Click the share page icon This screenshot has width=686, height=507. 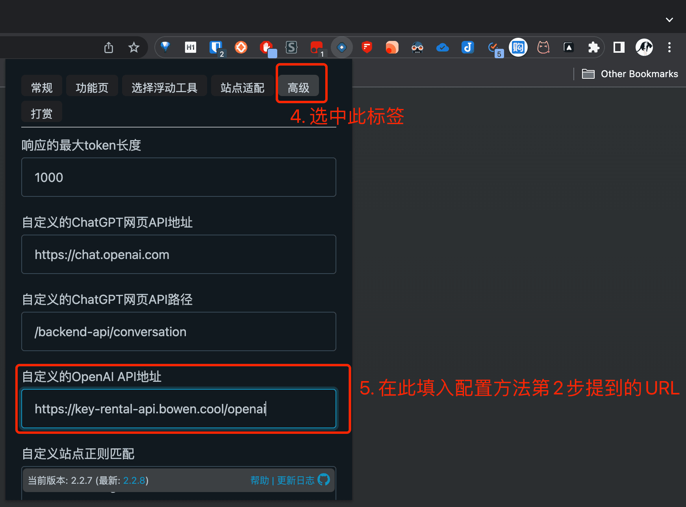click(x=109, y=48)
